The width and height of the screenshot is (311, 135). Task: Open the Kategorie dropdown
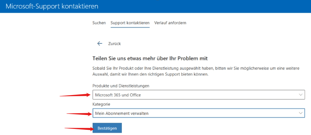click(x=199, y=113)
